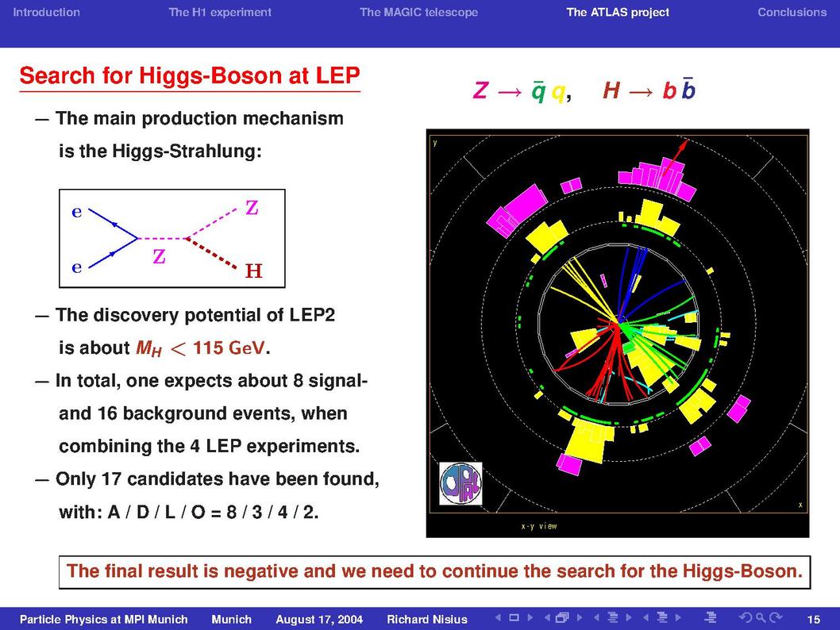
Task: Click the presentation outline icon
Action: click(x=711, y=617)
